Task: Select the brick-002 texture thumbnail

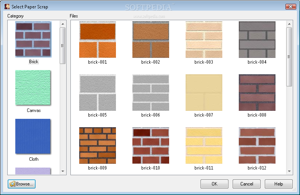Action: 151,40
